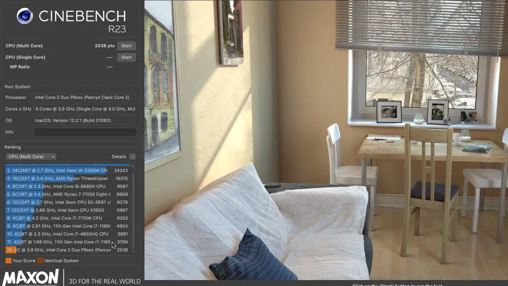The width and height of the screenshot is (508, 286).
Task: Click the Maxon logo
Action: (x=31, y=277)
